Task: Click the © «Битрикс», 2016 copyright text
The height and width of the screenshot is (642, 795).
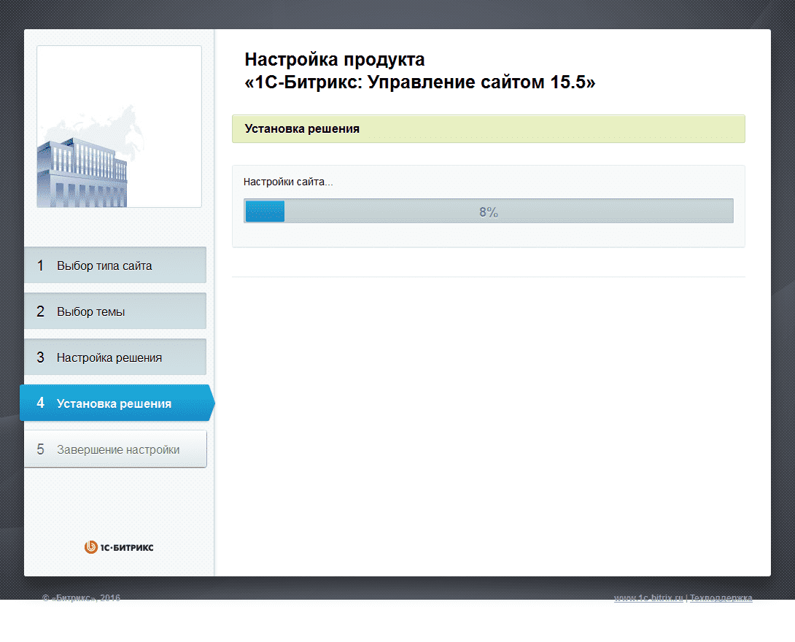Action: tap(81, 598)
